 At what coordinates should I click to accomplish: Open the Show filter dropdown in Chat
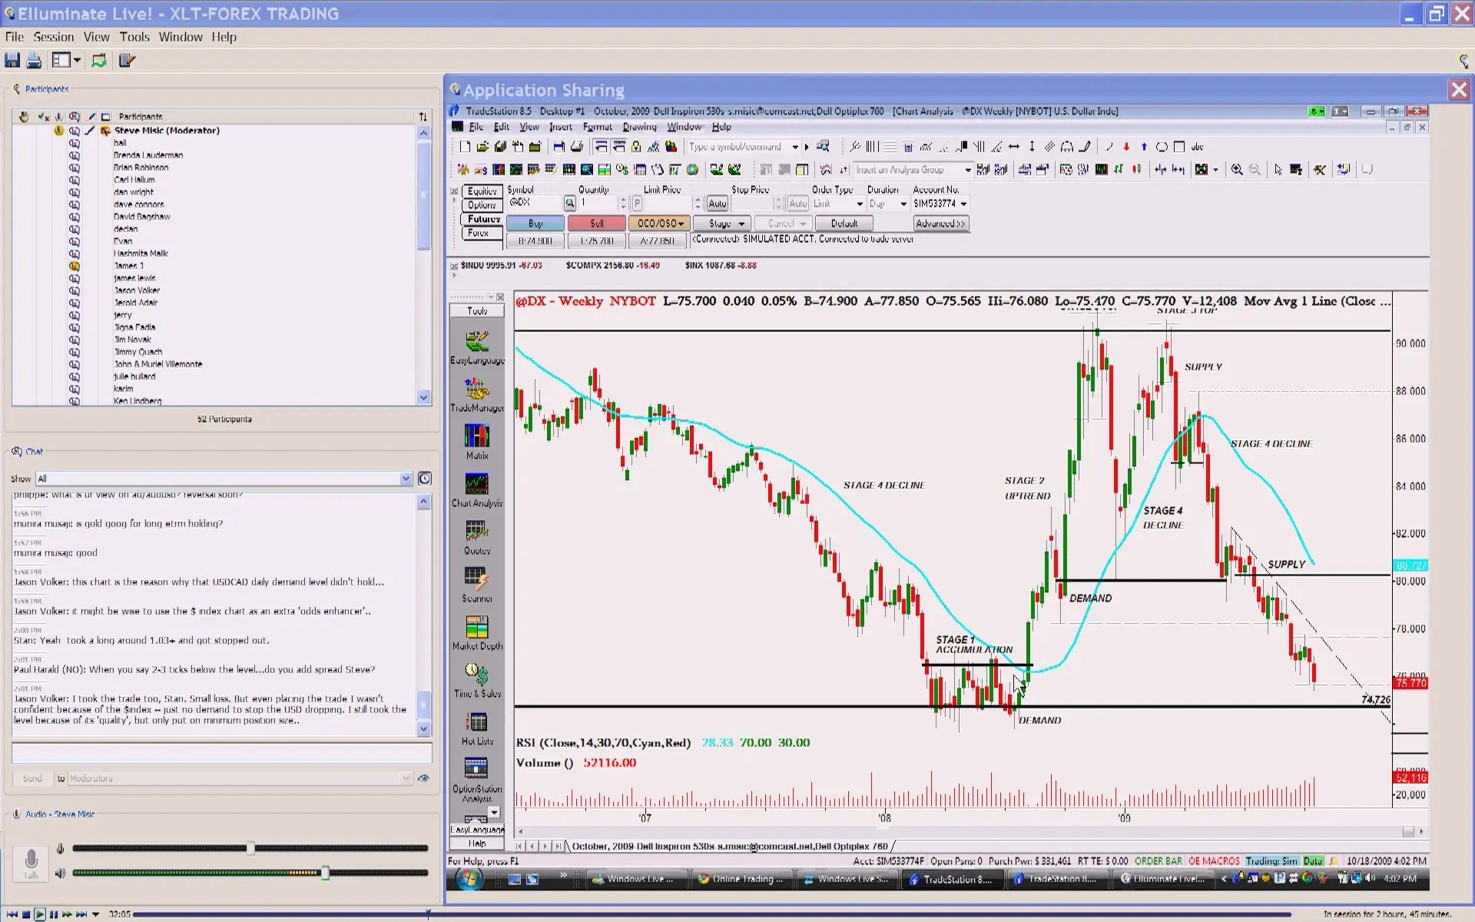(405, 479)
